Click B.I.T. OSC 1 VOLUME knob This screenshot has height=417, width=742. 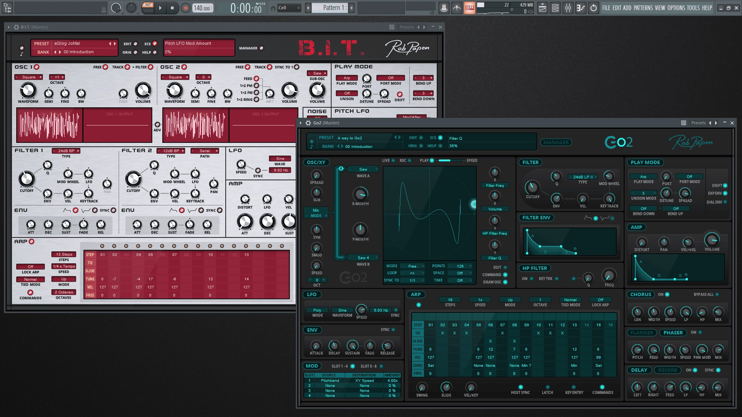[143, 90]
